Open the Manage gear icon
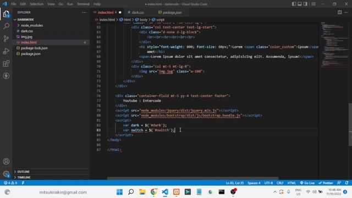This screenshot has width=352, height=198. click(6, 174)
